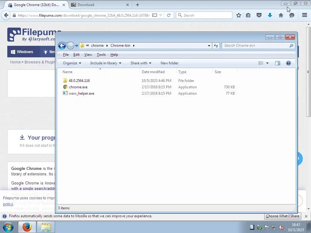Screen dimensions: 311x233
Task: Open the Tools menu in Explorer
Action: pyautogui.click(x=101, y=55)
